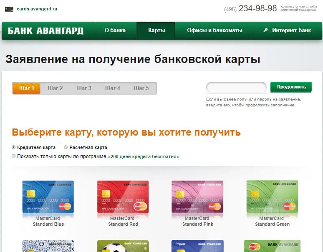
Task: Click the key icon next to Интернет-банк
Action: pos(265,30)
